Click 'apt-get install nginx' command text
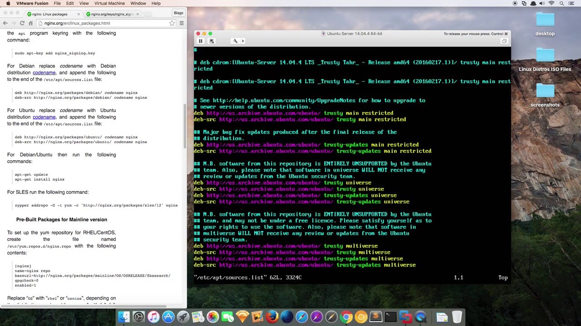Screen dimensions: 581x326 39,179
